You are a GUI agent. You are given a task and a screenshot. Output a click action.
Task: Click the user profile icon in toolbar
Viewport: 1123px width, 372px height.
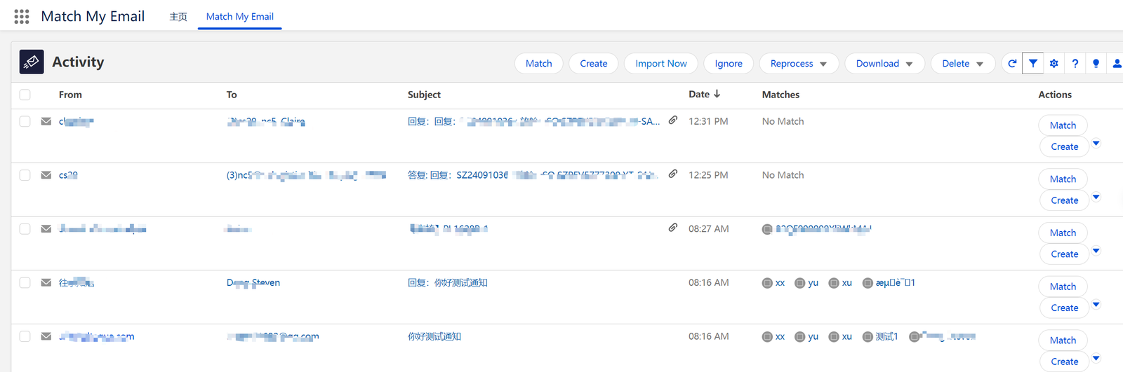(x=1117, y=63)
